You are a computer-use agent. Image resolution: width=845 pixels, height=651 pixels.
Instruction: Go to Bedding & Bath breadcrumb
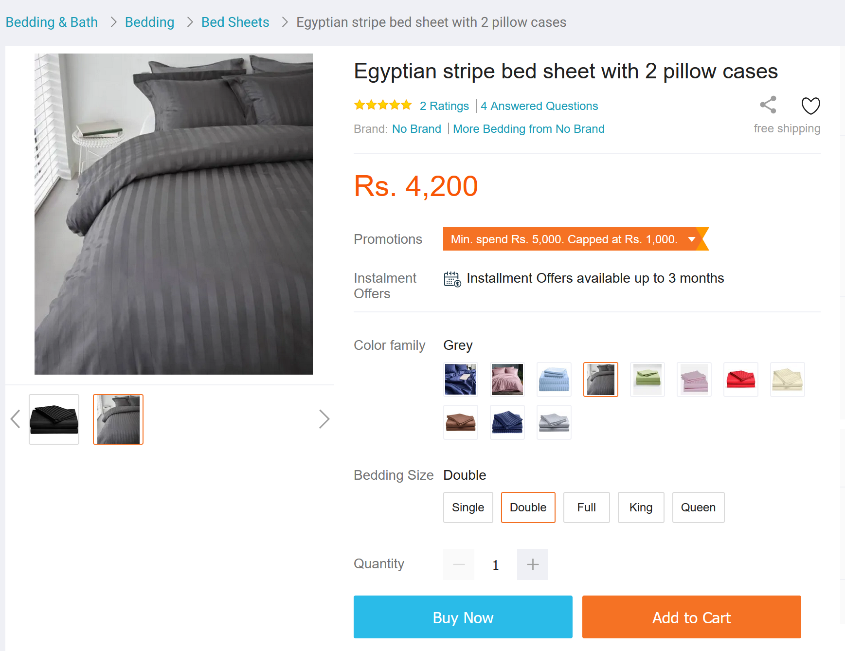pos(52,22)
